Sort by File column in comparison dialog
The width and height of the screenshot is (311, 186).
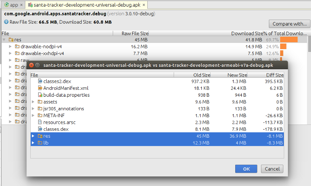[102, 75]
